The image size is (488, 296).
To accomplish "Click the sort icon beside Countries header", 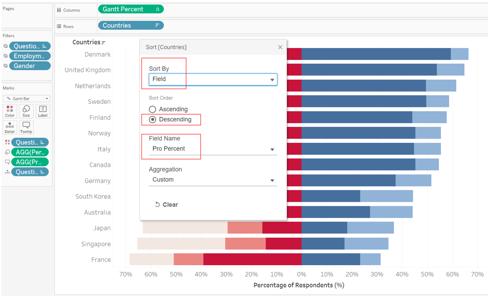I will 104,43.
